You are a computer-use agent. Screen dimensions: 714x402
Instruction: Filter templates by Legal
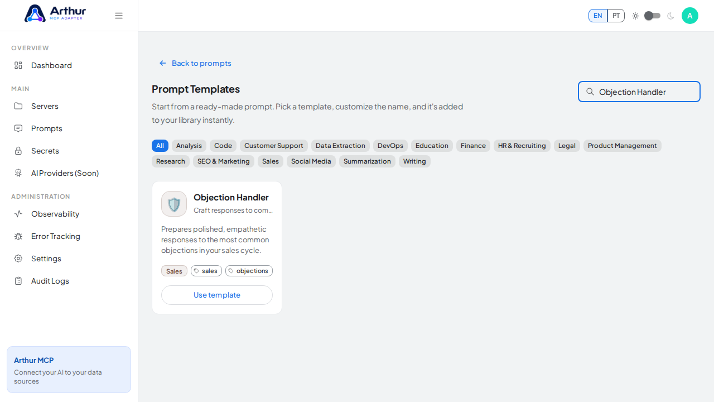point(567,146)
